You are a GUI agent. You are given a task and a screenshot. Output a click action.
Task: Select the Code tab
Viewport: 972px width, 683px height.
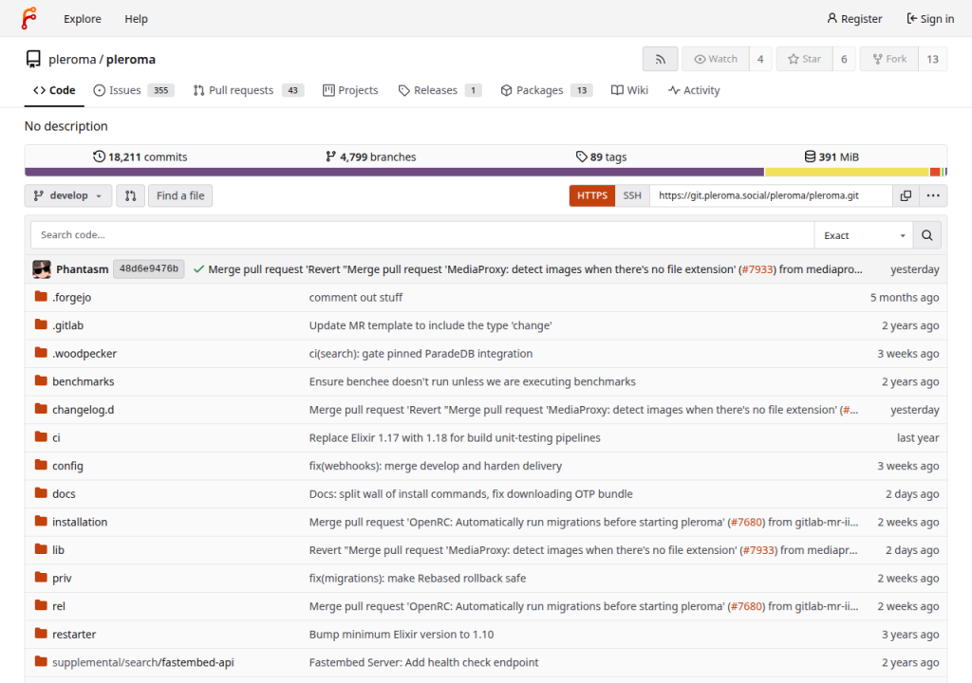point(54,90)
